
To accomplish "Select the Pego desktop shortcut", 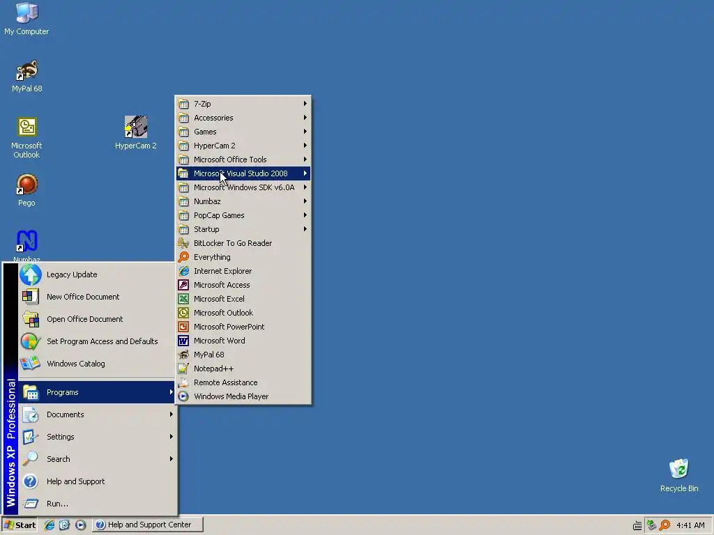I will pos(26,190).
